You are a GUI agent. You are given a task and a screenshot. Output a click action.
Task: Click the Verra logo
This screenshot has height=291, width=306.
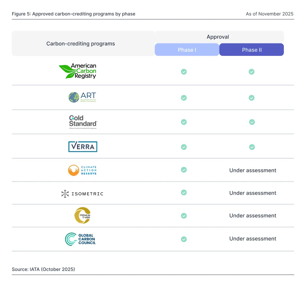click(x=83, y=147)
